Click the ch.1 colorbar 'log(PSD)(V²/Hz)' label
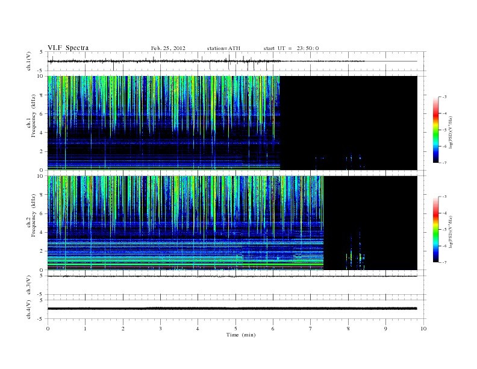 tap(450, 132)
